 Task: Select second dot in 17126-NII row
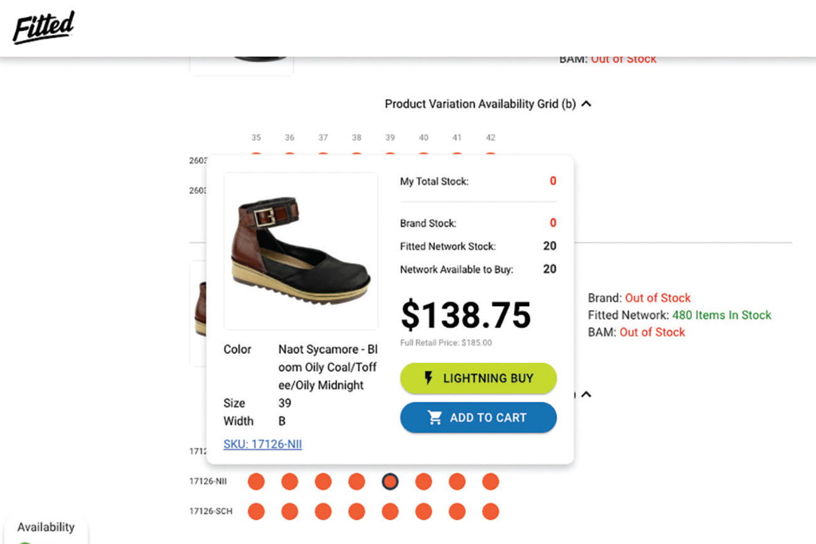coord(289,482)
